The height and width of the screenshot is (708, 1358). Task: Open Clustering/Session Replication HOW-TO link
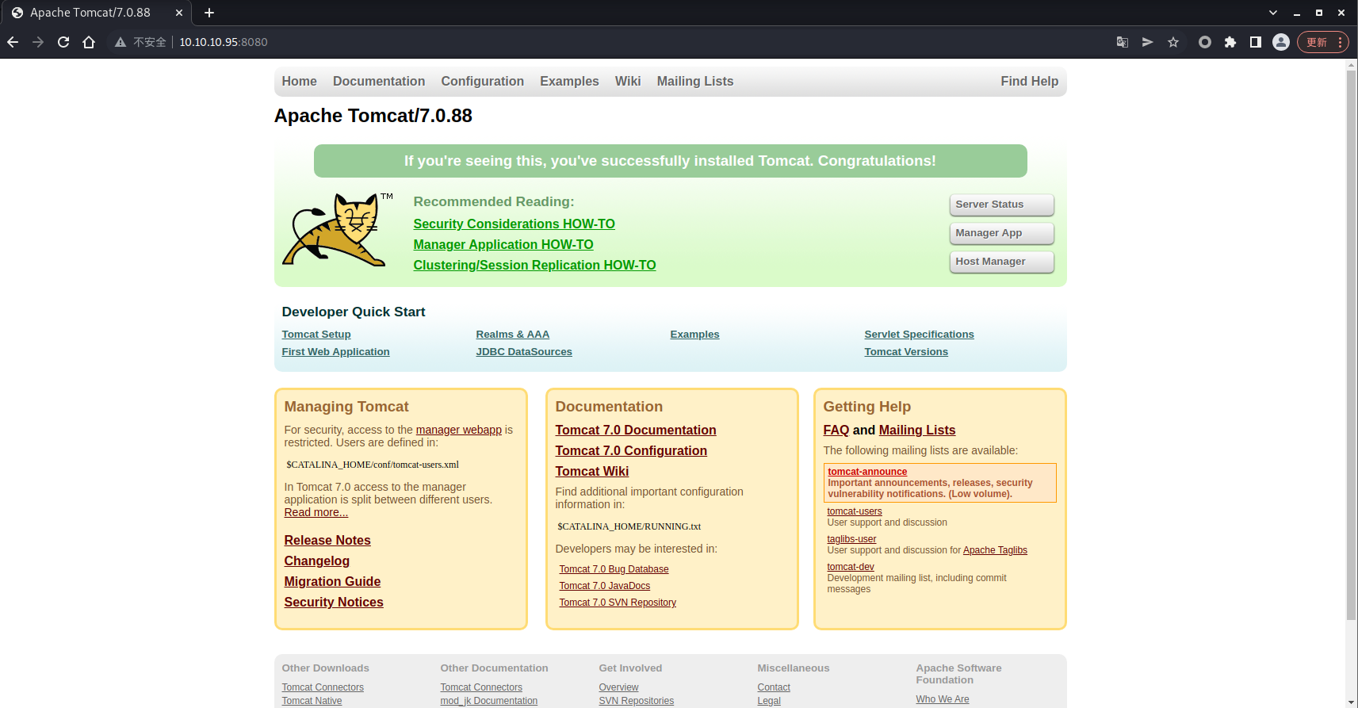point(534,265)
